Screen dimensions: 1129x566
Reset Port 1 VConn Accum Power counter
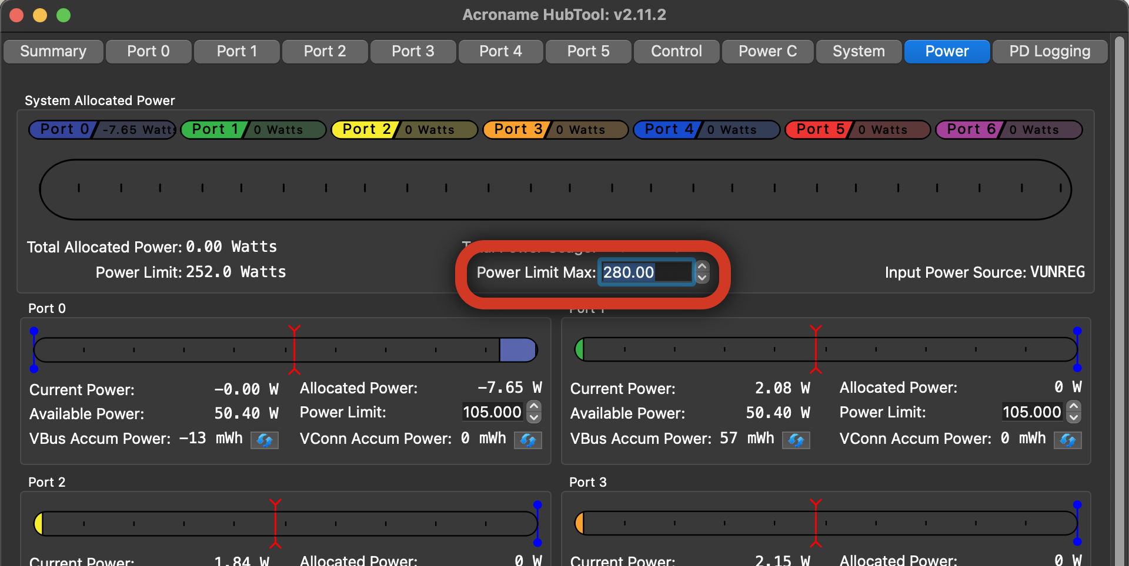click(1068, 440)
